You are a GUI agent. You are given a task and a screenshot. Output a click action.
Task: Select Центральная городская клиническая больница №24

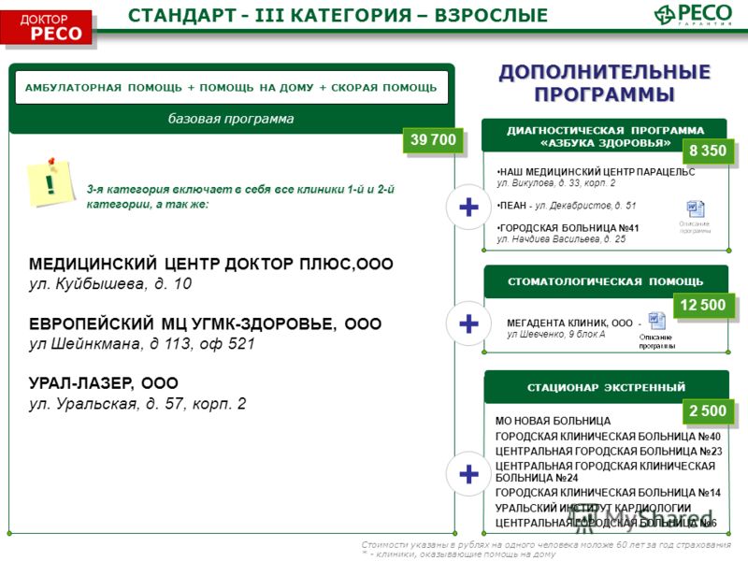(x=605, y=472)
